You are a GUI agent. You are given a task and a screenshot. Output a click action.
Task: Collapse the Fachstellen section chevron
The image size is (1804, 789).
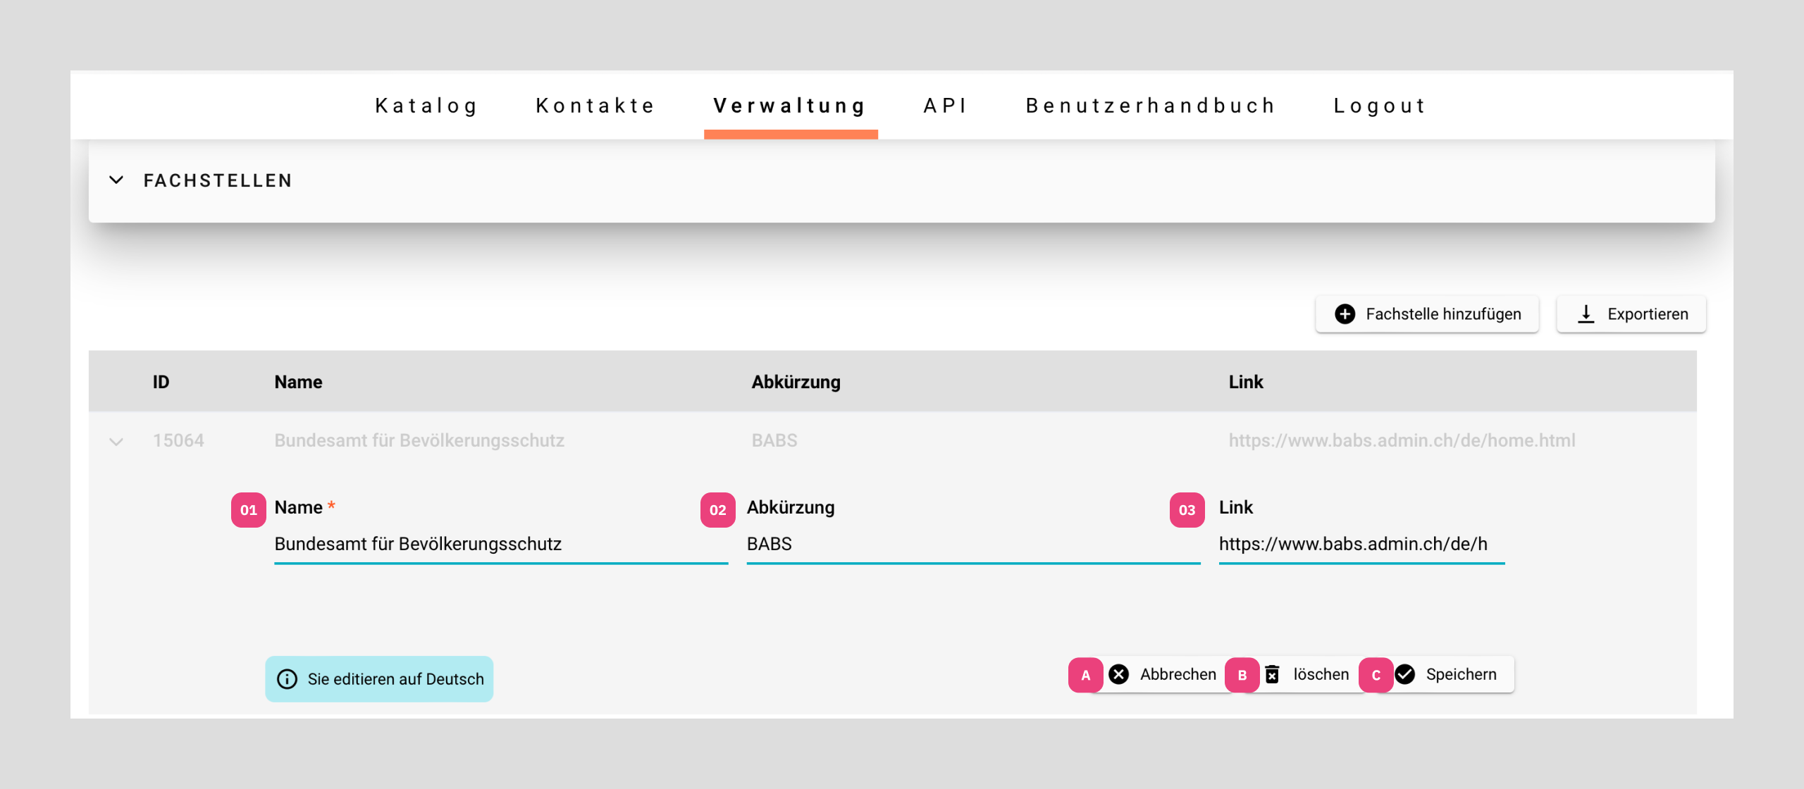point(116,180)
